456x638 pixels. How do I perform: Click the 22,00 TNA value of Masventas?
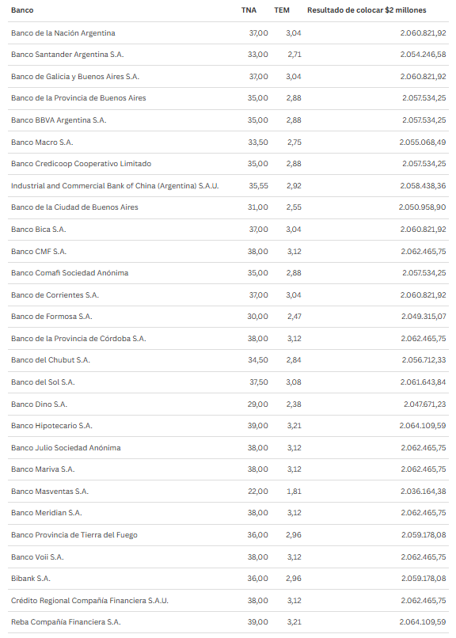pyautogui.click(x=258, y=491)
